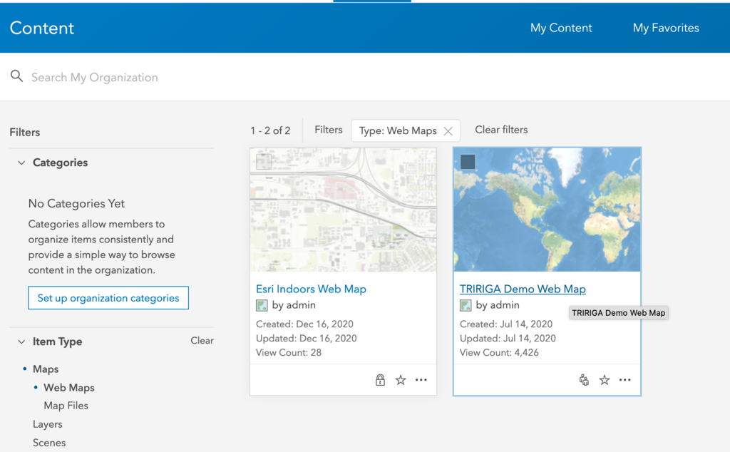Click 'Created: Jul 14, 2020' text
The image size is (730, 452).
coord(506,324)
